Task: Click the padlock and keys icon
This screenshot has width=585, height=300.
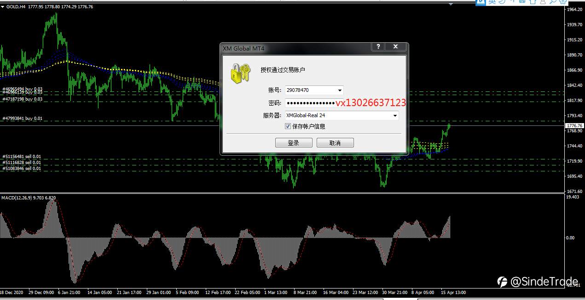Action: click(x=240, y=74)
